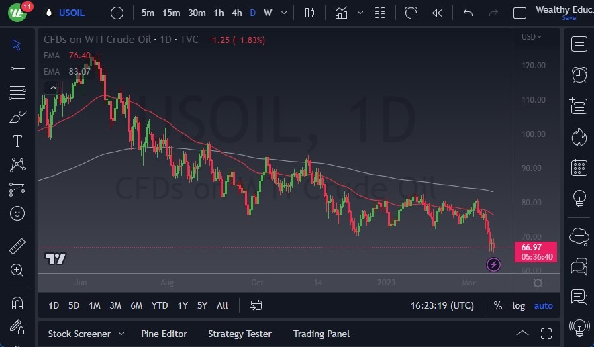Switch to the Strategy Tester tab

240,334
